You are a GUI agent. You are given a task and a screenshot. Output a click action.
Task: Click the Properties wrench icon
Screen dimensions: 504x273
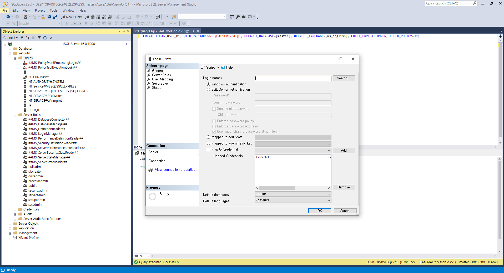tap(238, 17)
